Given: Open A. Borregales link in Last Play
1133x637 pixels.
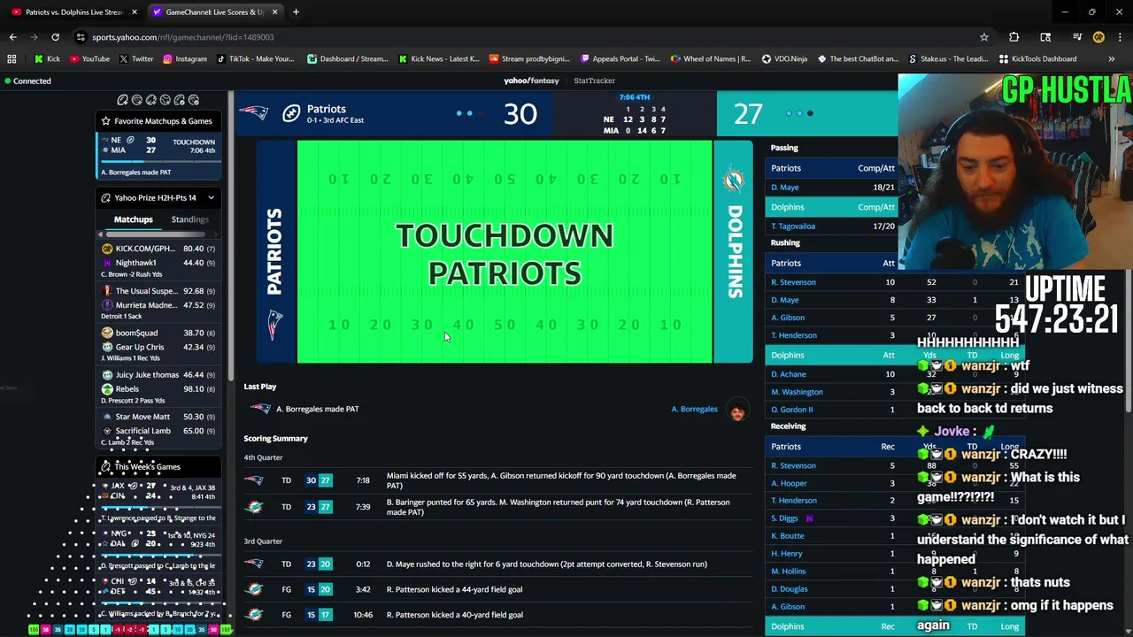Looking at the screenshot, I should click(x=694, y=409).
